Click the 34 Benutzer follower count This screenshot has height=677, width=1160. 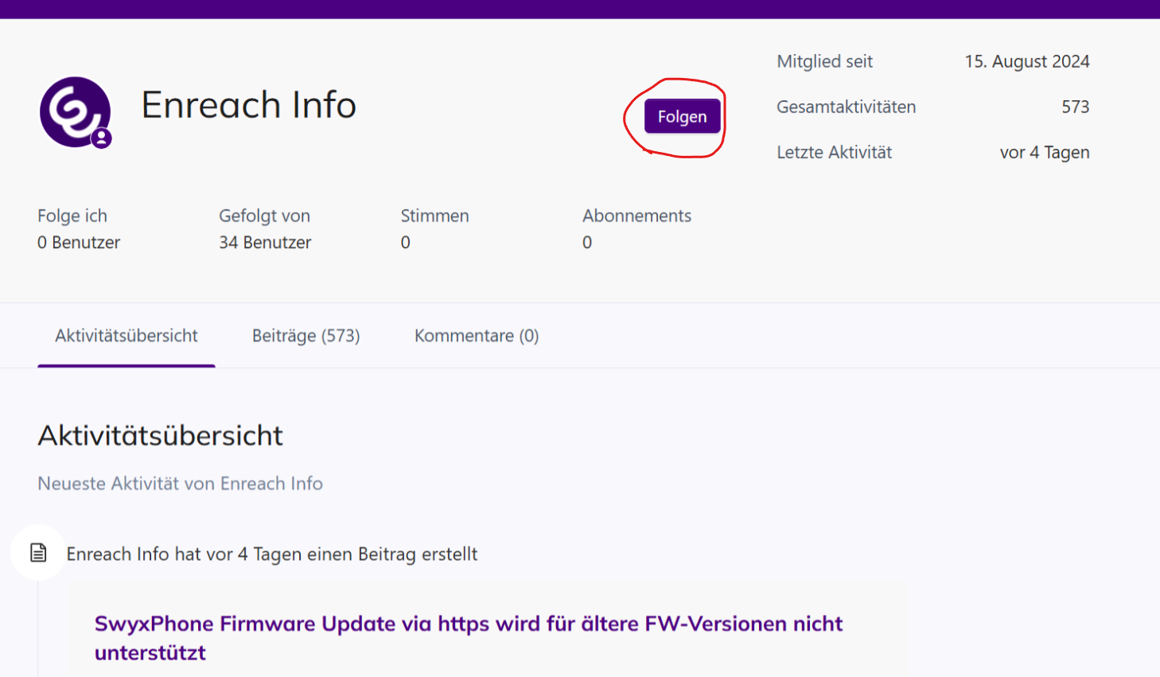click(265, 243)
